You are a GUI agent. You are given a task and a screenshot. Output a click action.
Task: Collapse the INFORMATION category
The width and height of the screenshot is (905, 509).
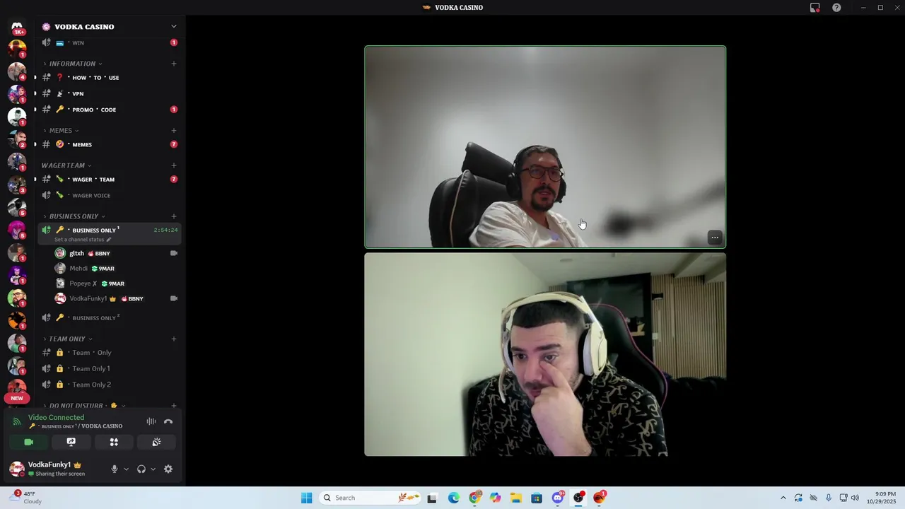pyautogui.click(x=72, y=64)
